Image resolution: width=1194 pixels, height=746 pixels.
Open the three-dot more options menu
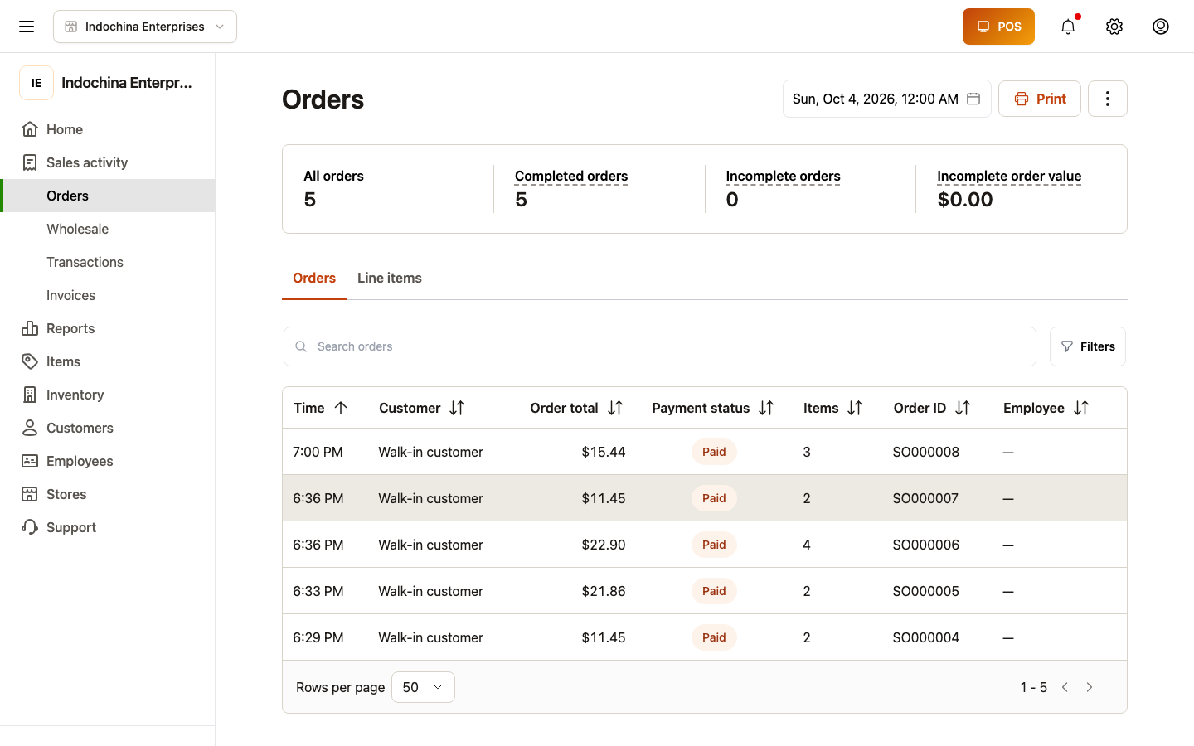[x=1108, y=99]
